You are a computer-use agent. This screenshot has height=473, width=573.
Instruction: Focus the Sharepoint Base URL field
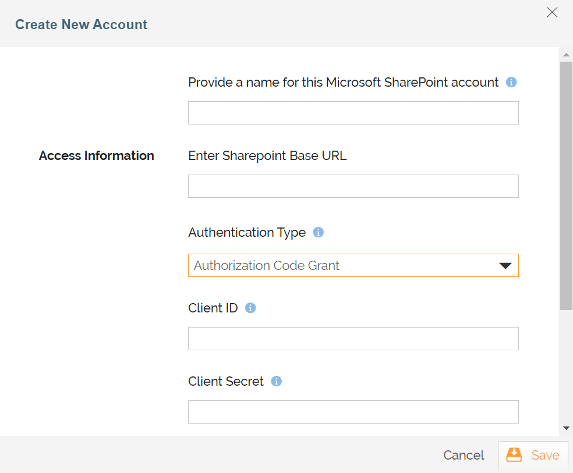tap(353, 186)
